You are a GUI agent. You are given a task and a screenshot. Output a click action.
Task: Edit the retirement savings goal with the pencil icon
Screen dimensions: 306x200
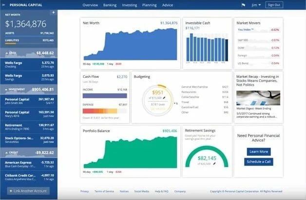(x=214, y=164)
